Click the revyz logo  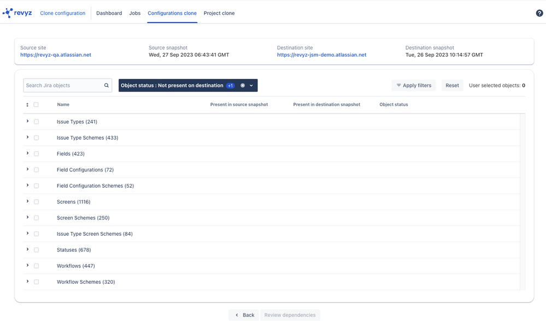17,13
